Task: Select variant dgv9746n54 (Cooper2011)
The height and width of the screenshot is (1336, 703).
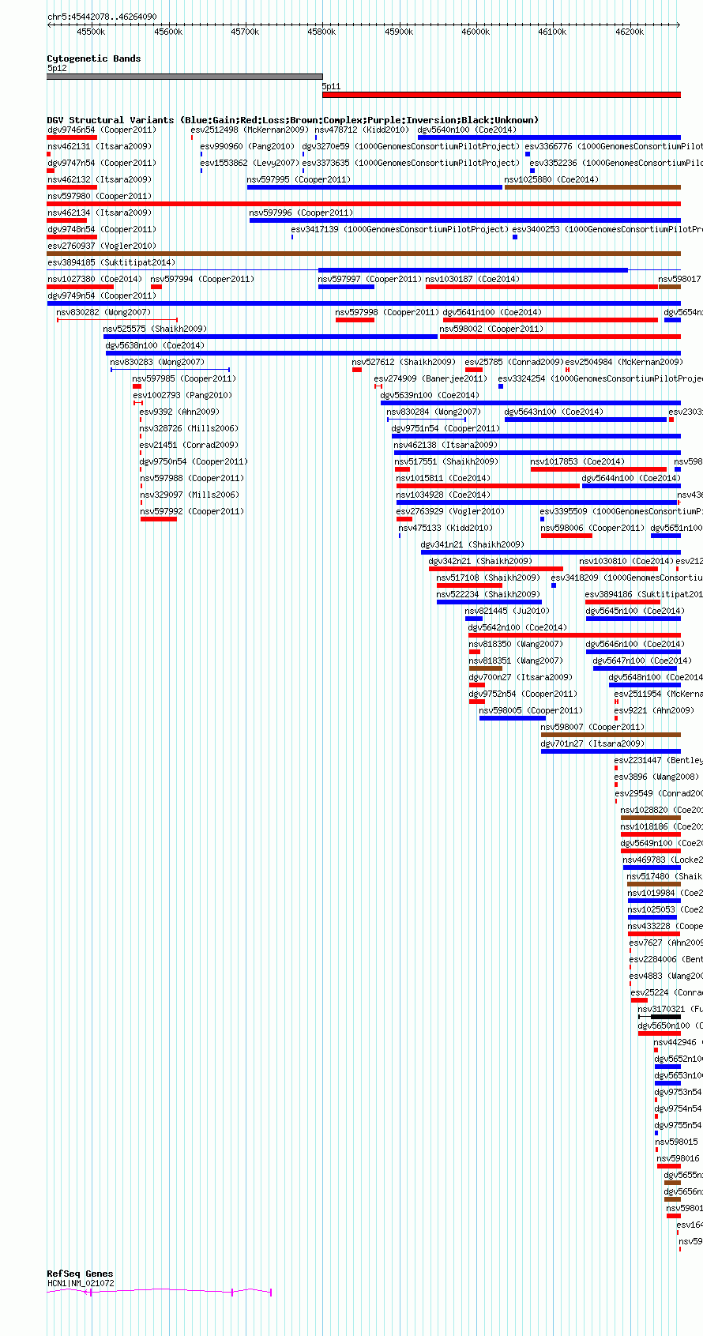Action: [72, 137]
